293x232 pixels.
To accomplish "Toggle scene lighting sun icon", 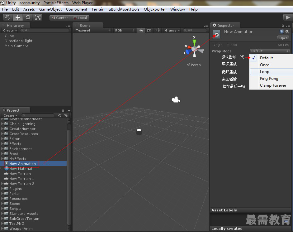I will click(141, 30).
